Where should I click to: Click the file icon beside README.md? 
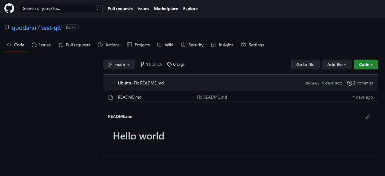point(111,97)
